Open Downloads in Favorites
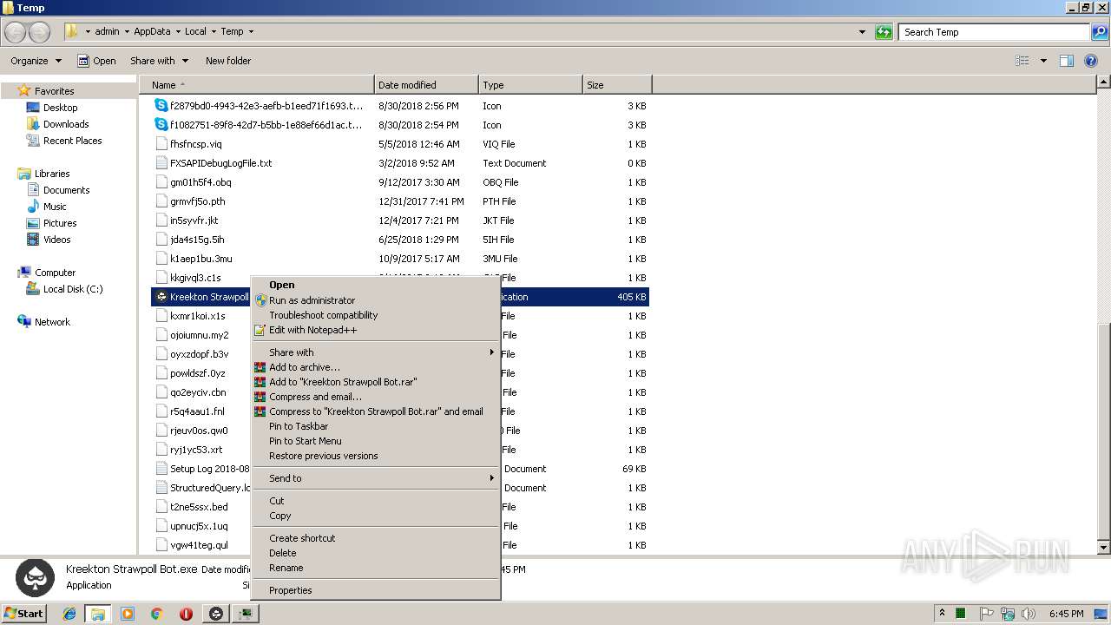This screenshot has height=625, width=1111. pyautogui.click(x=66, y=124)
